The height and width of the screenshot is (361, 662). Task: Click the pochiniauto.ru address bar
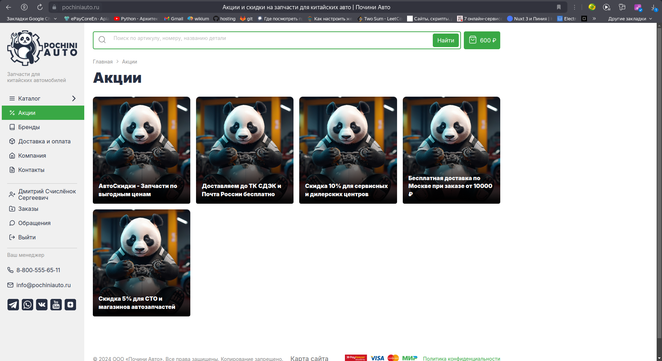81,7
